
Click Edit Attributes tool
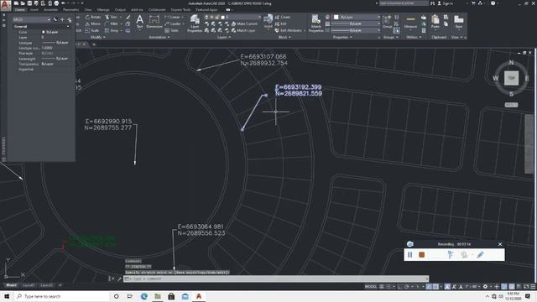pos(288,30)
